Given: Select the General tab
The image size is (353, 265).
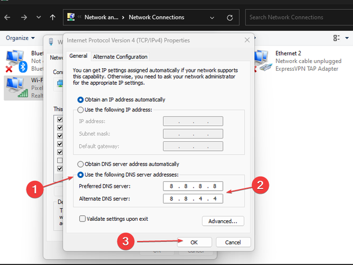Looking at the screenshot, I should 78,56.
